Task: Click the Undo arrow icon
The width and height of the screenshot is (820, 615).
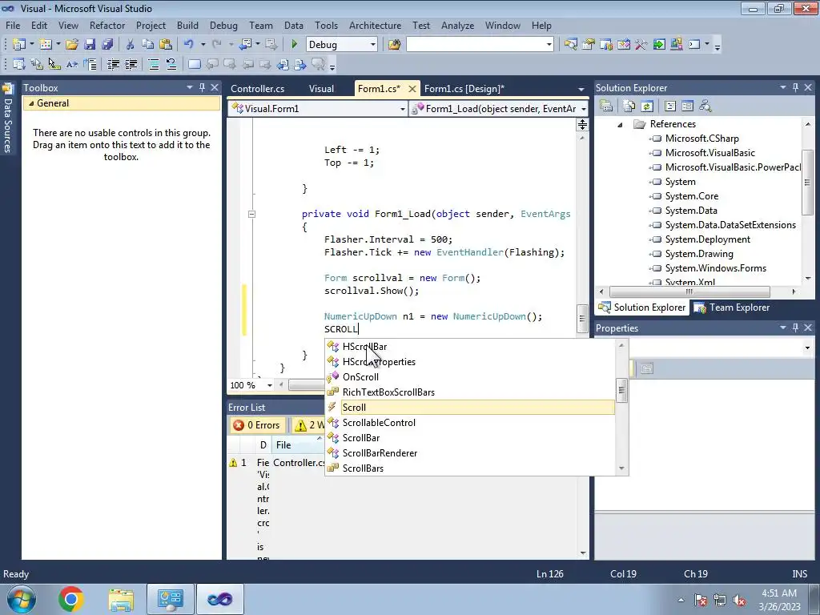Action: (x=189, y=45)
